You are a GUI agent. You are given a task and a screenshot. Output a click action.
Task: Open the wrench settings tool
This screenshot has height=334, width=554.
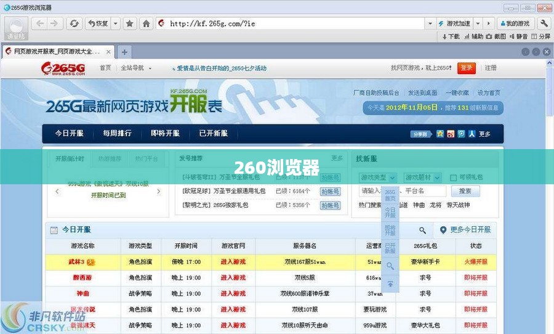coord(544,23)
